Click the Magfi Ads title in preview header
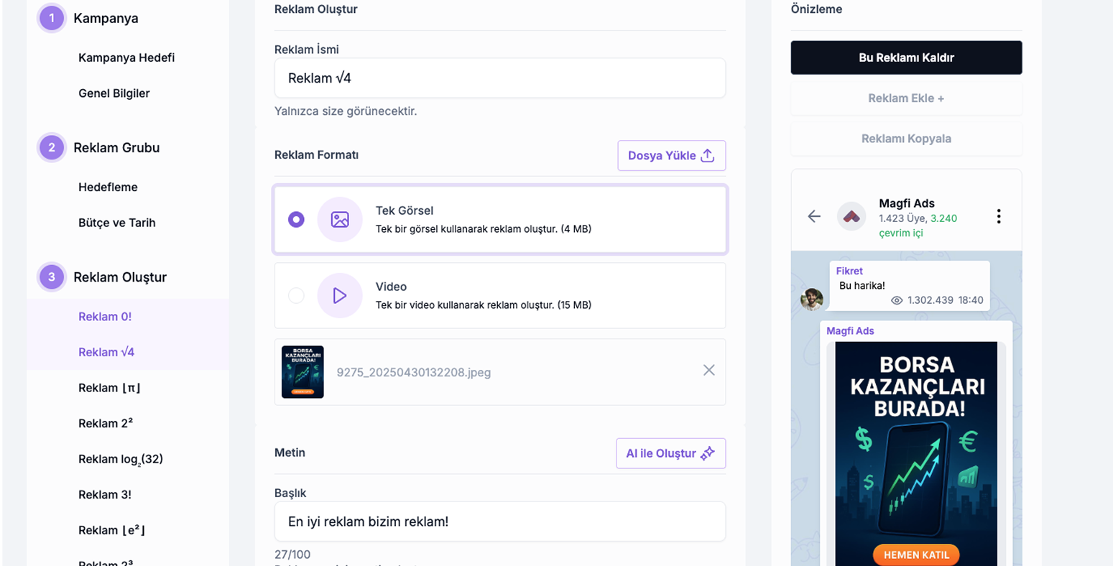Screen dimensions: 1113x566 pos(907,203)
